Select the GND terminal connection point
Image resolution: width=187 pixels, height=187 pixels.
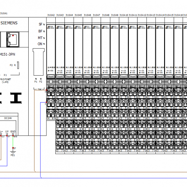pyautogui.click(x=13, y=134)
